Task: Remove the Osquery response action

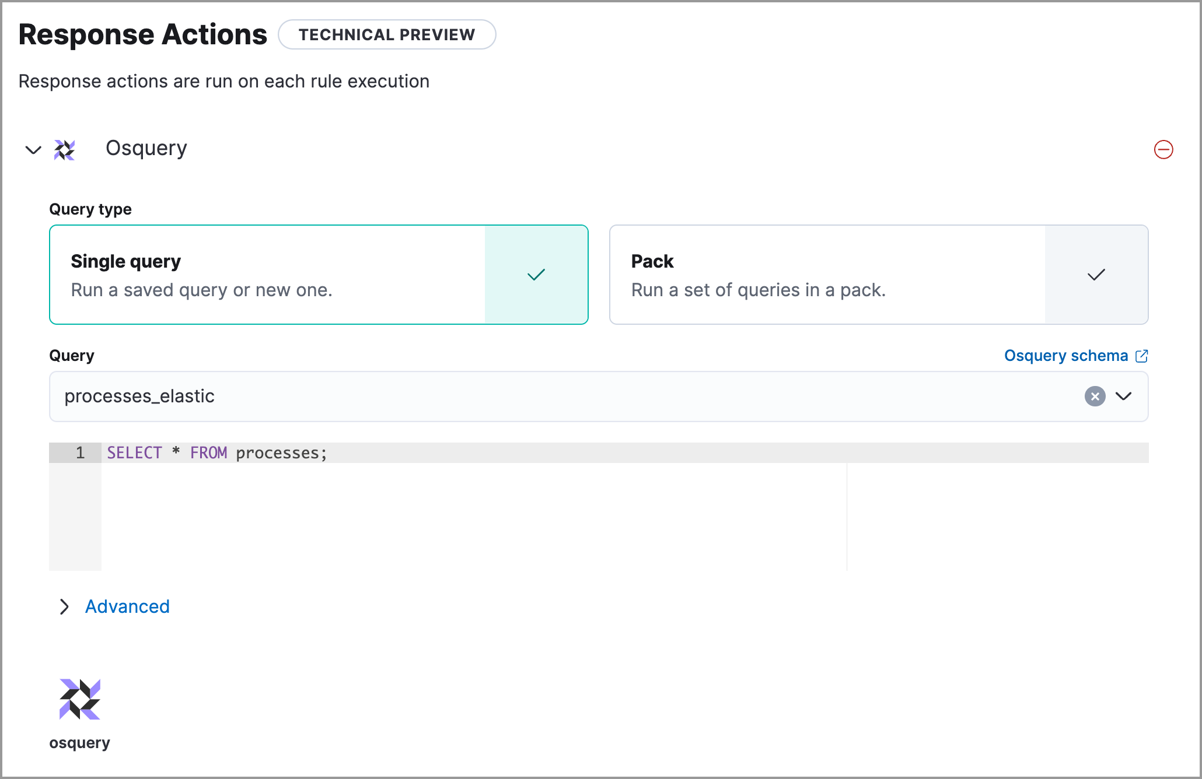Action: click(1163, 149)
